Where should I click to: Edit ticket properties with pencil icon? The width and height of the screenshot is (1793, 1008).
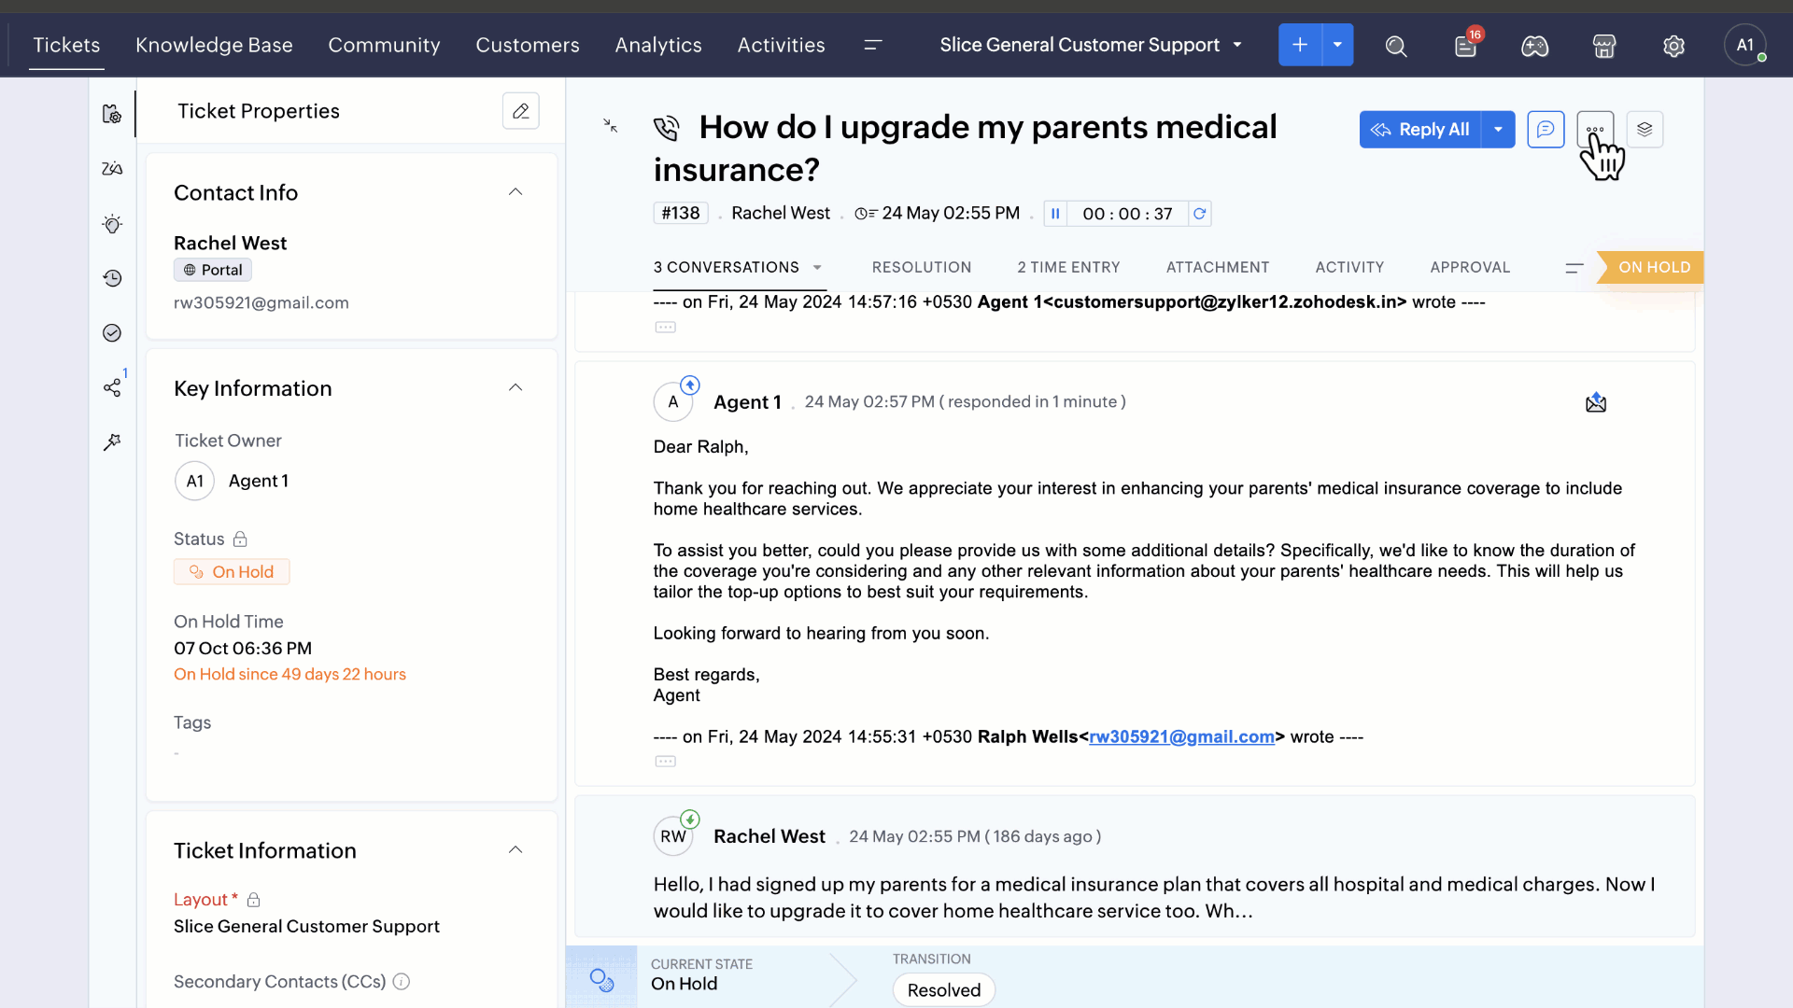[521, 111]
